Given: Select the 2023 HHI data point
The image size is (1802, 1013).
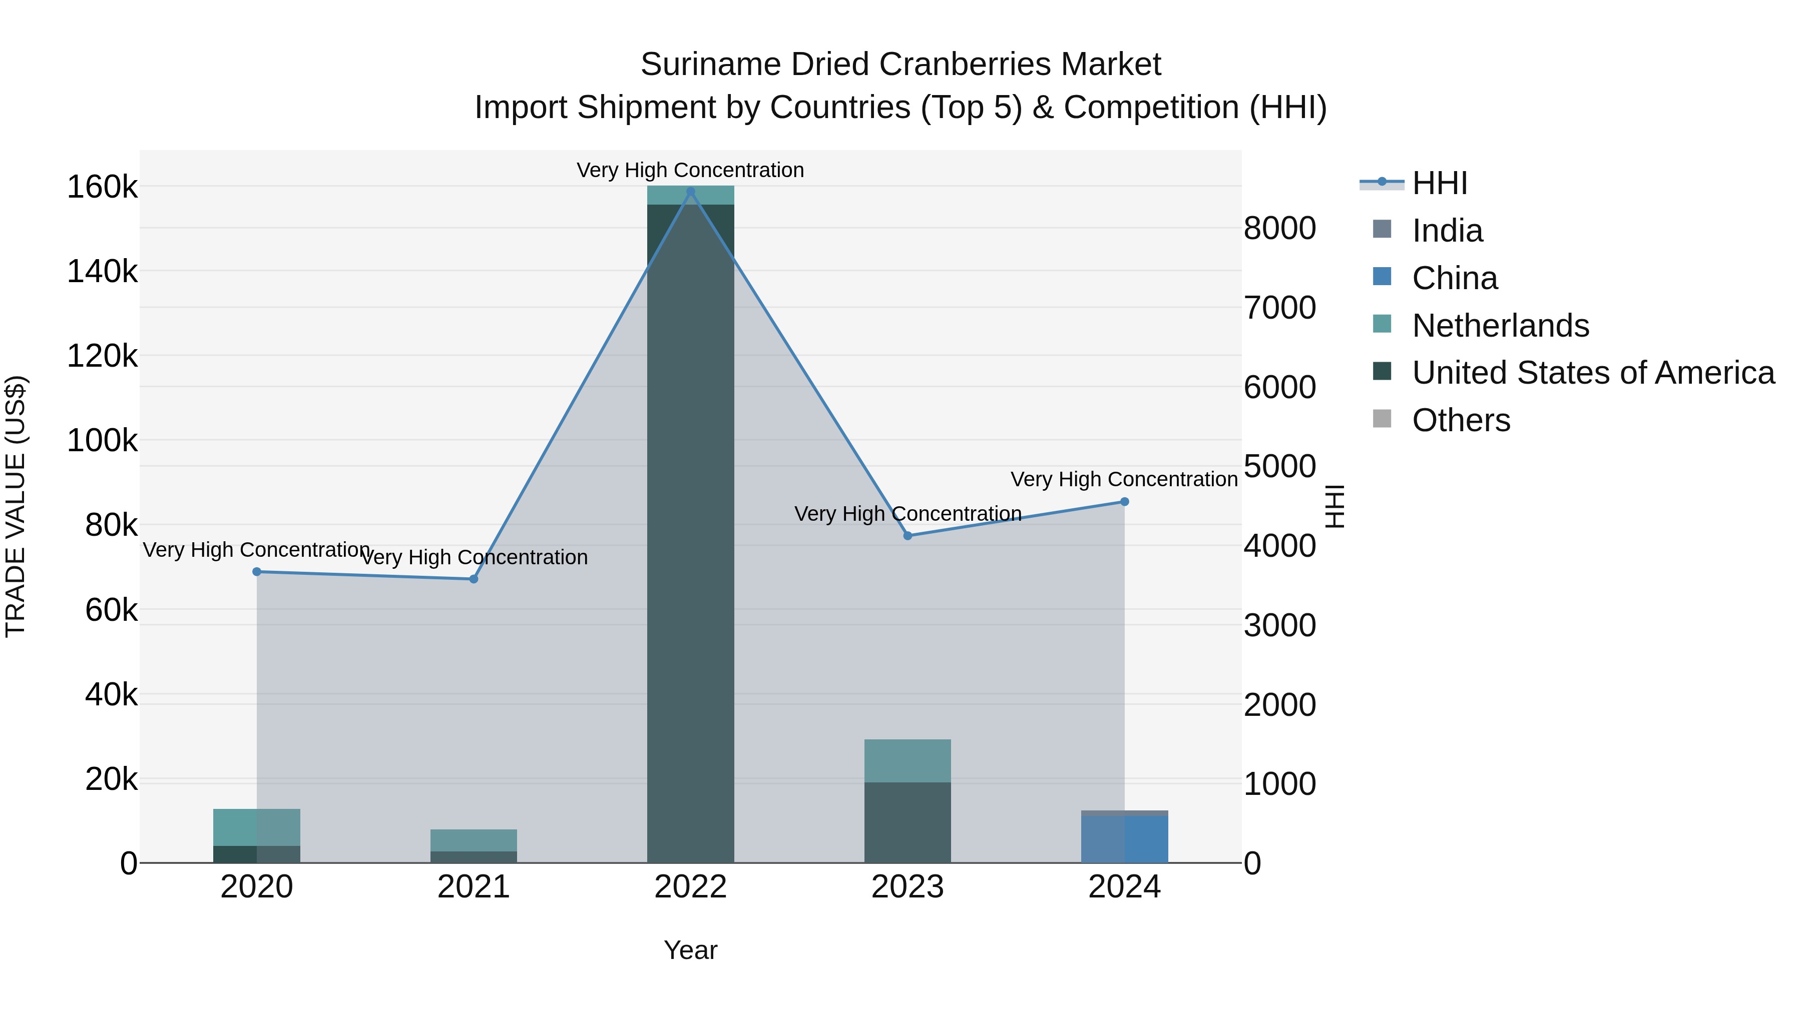Looking at the screenshot, I should [x=908, y=535].
